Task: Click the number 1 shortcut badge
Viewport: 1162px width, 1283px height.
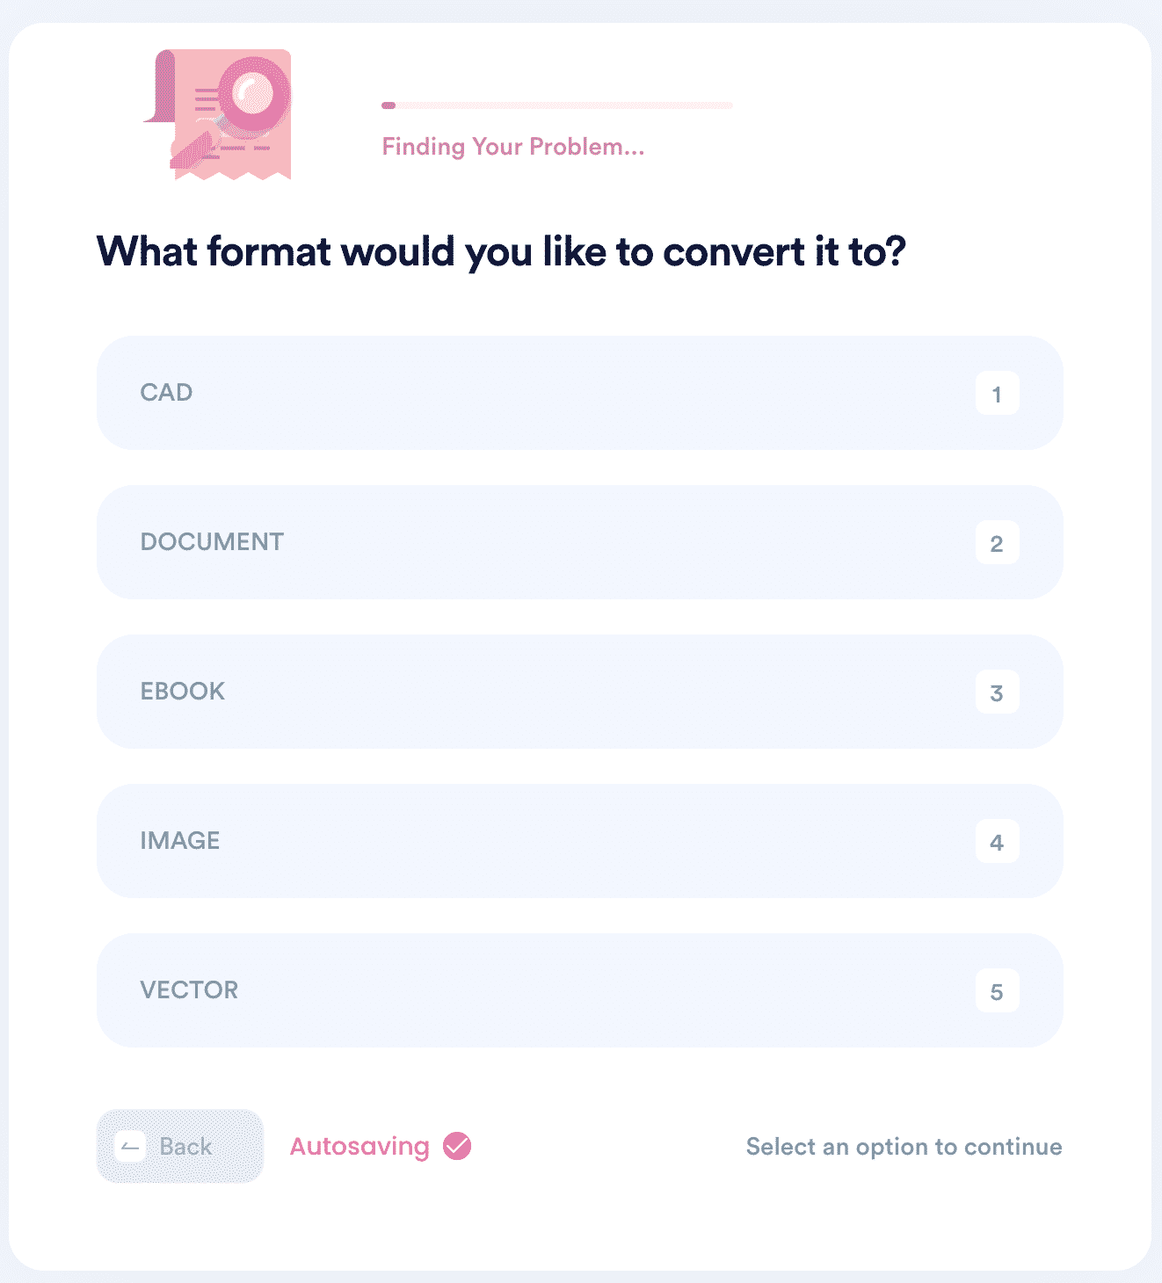Action: 997,393
